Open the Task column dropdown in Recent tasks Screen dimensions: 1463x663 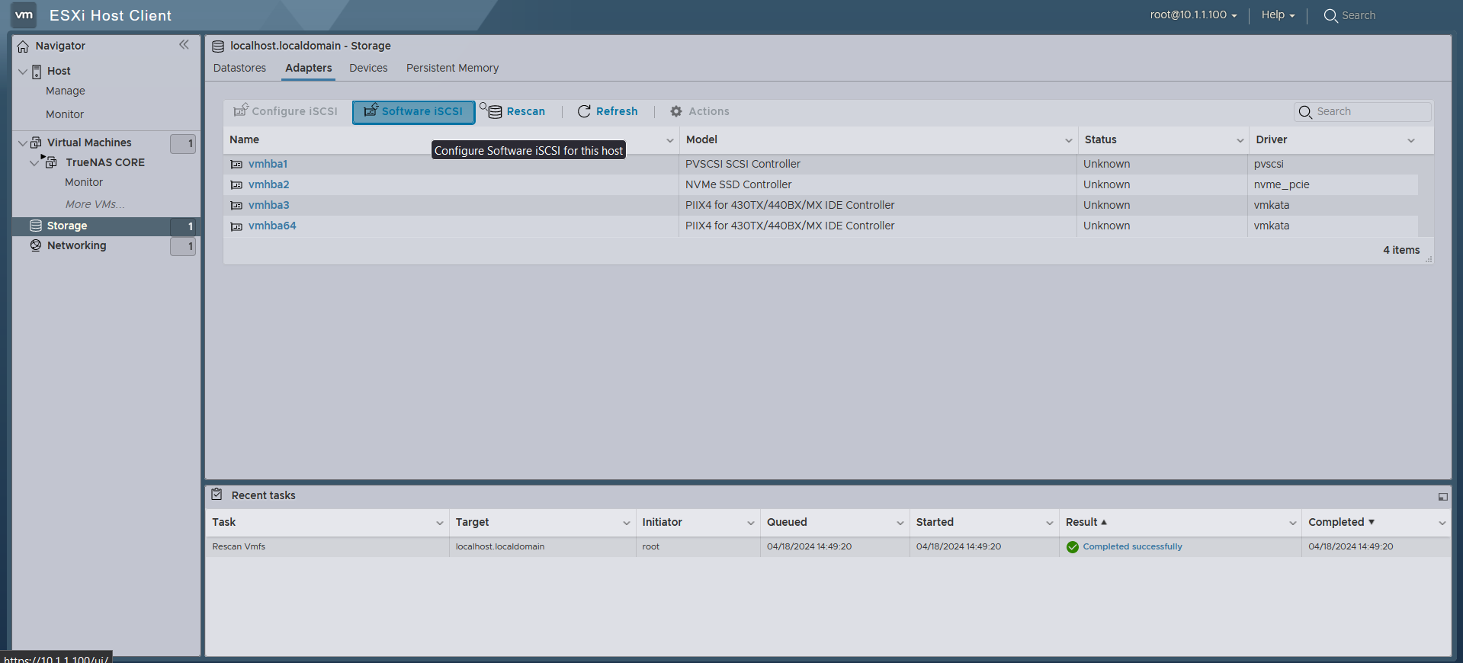click(x=439, y=523)
